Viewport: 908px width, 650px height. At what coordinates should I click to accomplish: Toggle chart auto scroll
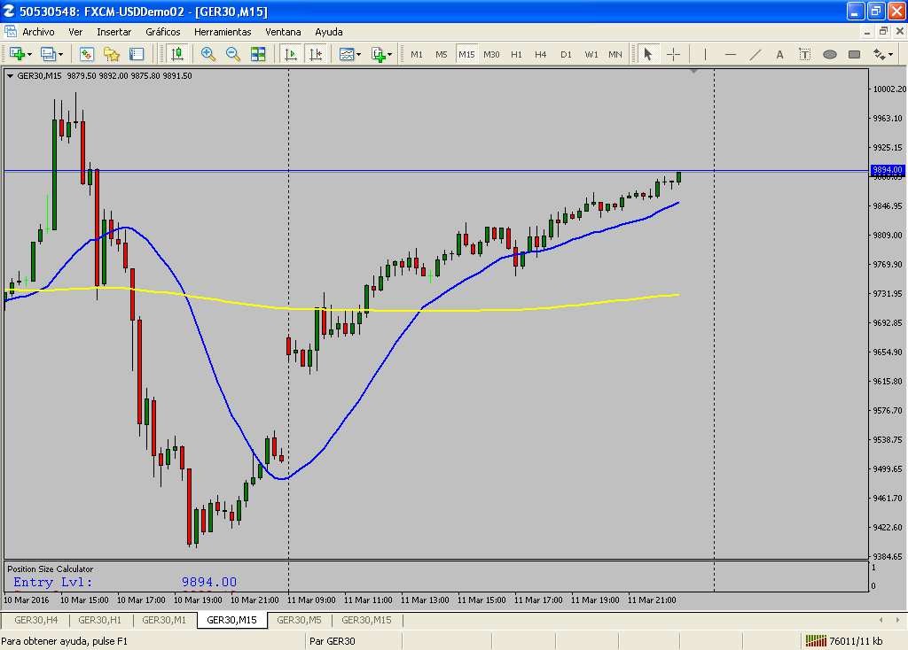[291, 54]
